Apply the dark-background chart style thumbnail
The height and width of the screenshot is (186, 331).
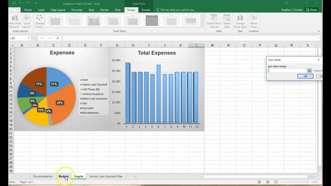pos(152,20)
